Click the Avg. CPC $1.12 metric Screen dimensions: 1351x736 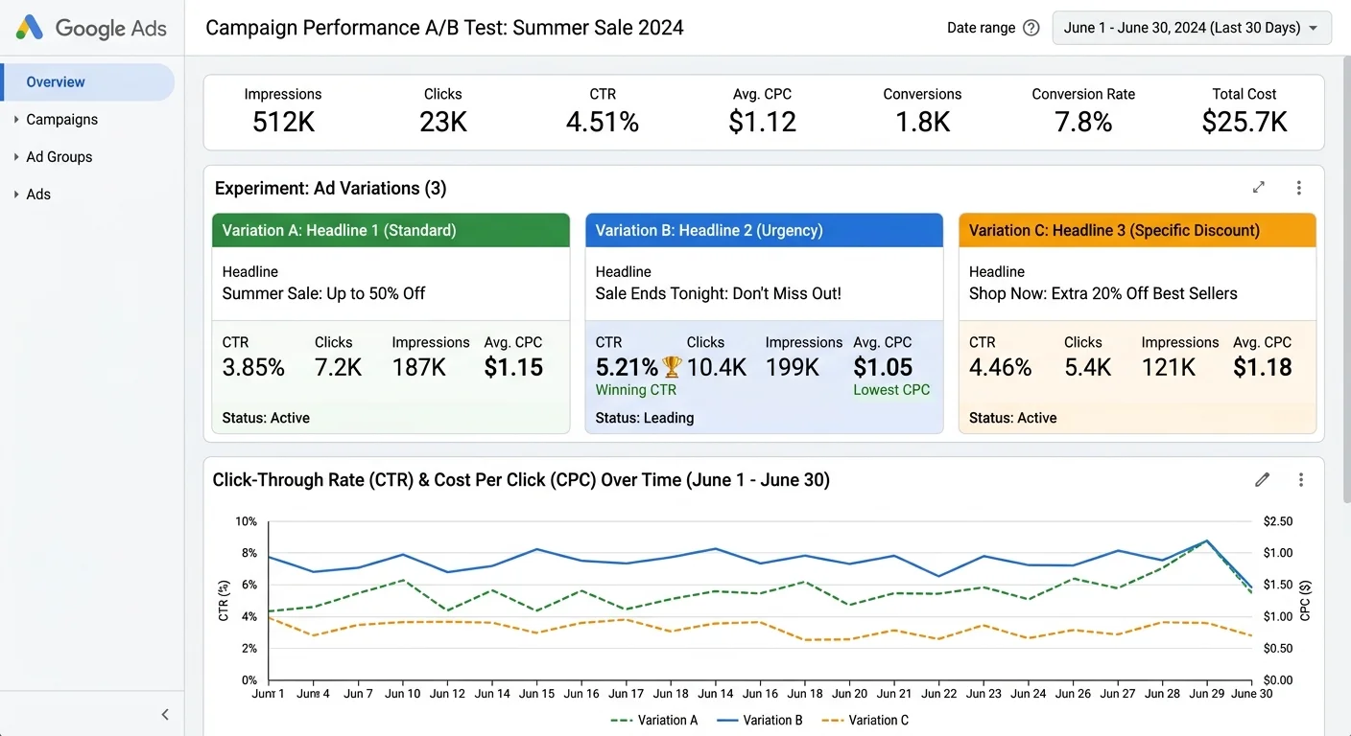click(x=763, y=111)
